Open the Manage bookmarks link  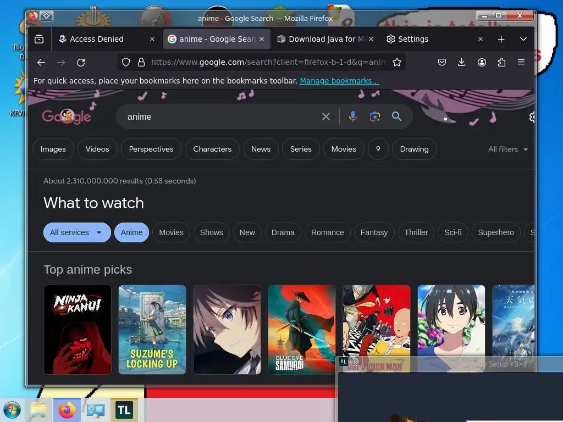coord(339,81)
